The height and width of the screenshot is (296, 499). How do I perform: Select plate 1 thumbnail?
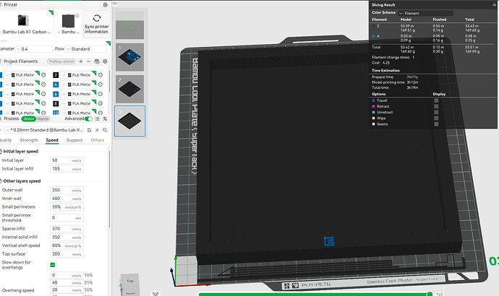130,57
